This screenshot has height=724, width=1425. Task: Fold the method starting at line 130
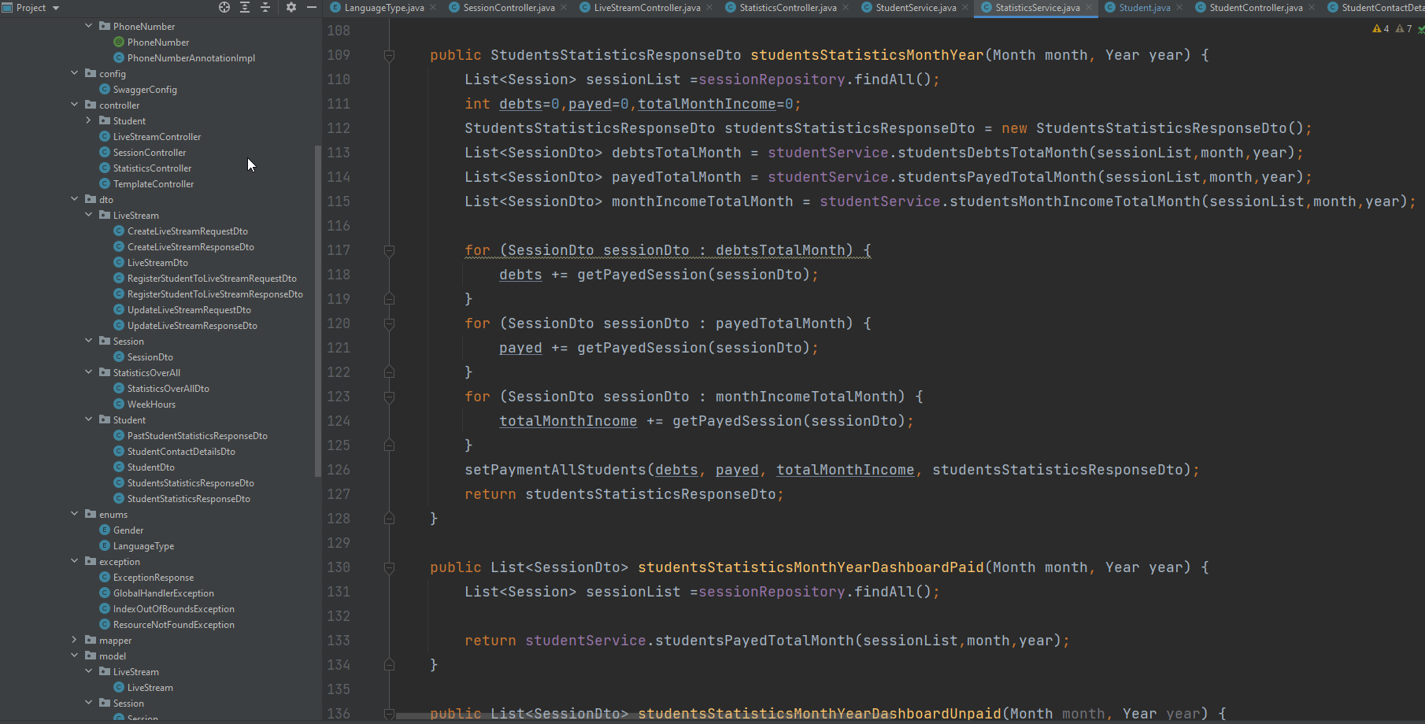click(x=389, y=568)
